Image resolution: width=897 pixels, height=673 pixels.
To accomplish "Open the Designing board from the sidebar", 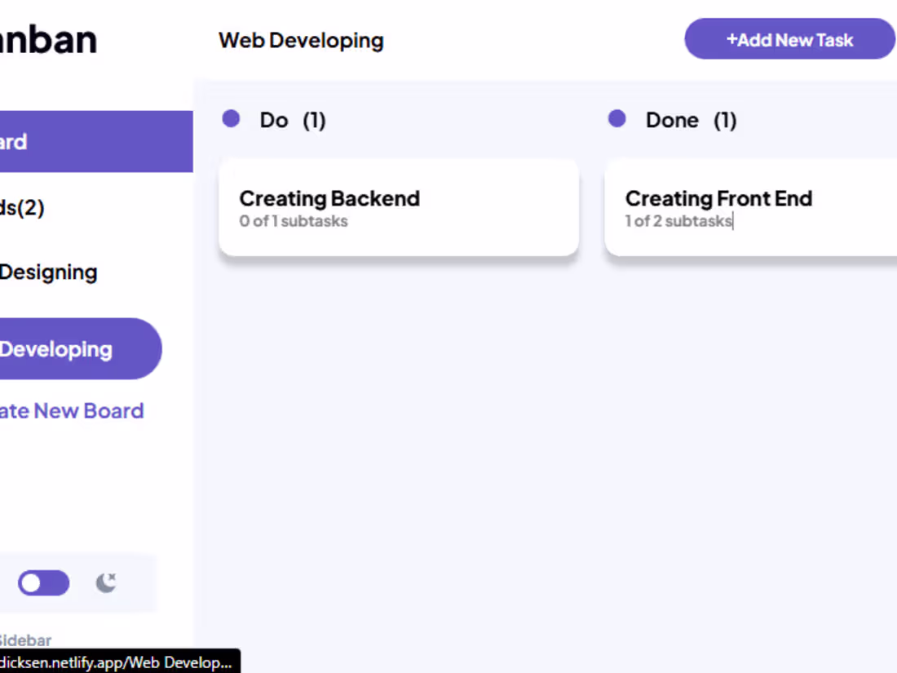I will coord(49,272).
